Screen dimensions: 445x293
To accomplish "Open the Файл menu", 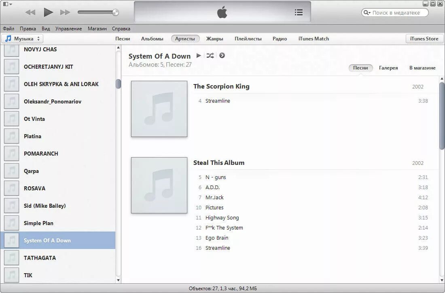I will 8,29.
